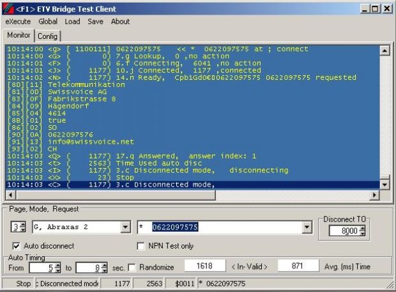This screenshot has width=396, height=292.
Task: Enable the NPN Test only checkbox
Action: (142, 246)
